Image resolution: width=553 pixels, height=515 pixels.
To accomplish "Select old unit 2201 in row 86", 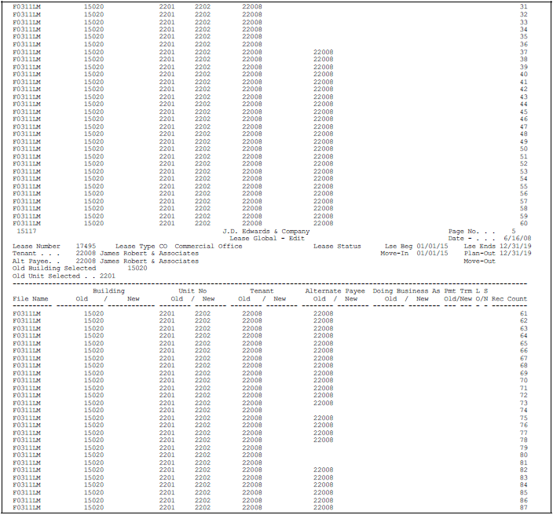I will pyautogui.click(x=167, y=500).
